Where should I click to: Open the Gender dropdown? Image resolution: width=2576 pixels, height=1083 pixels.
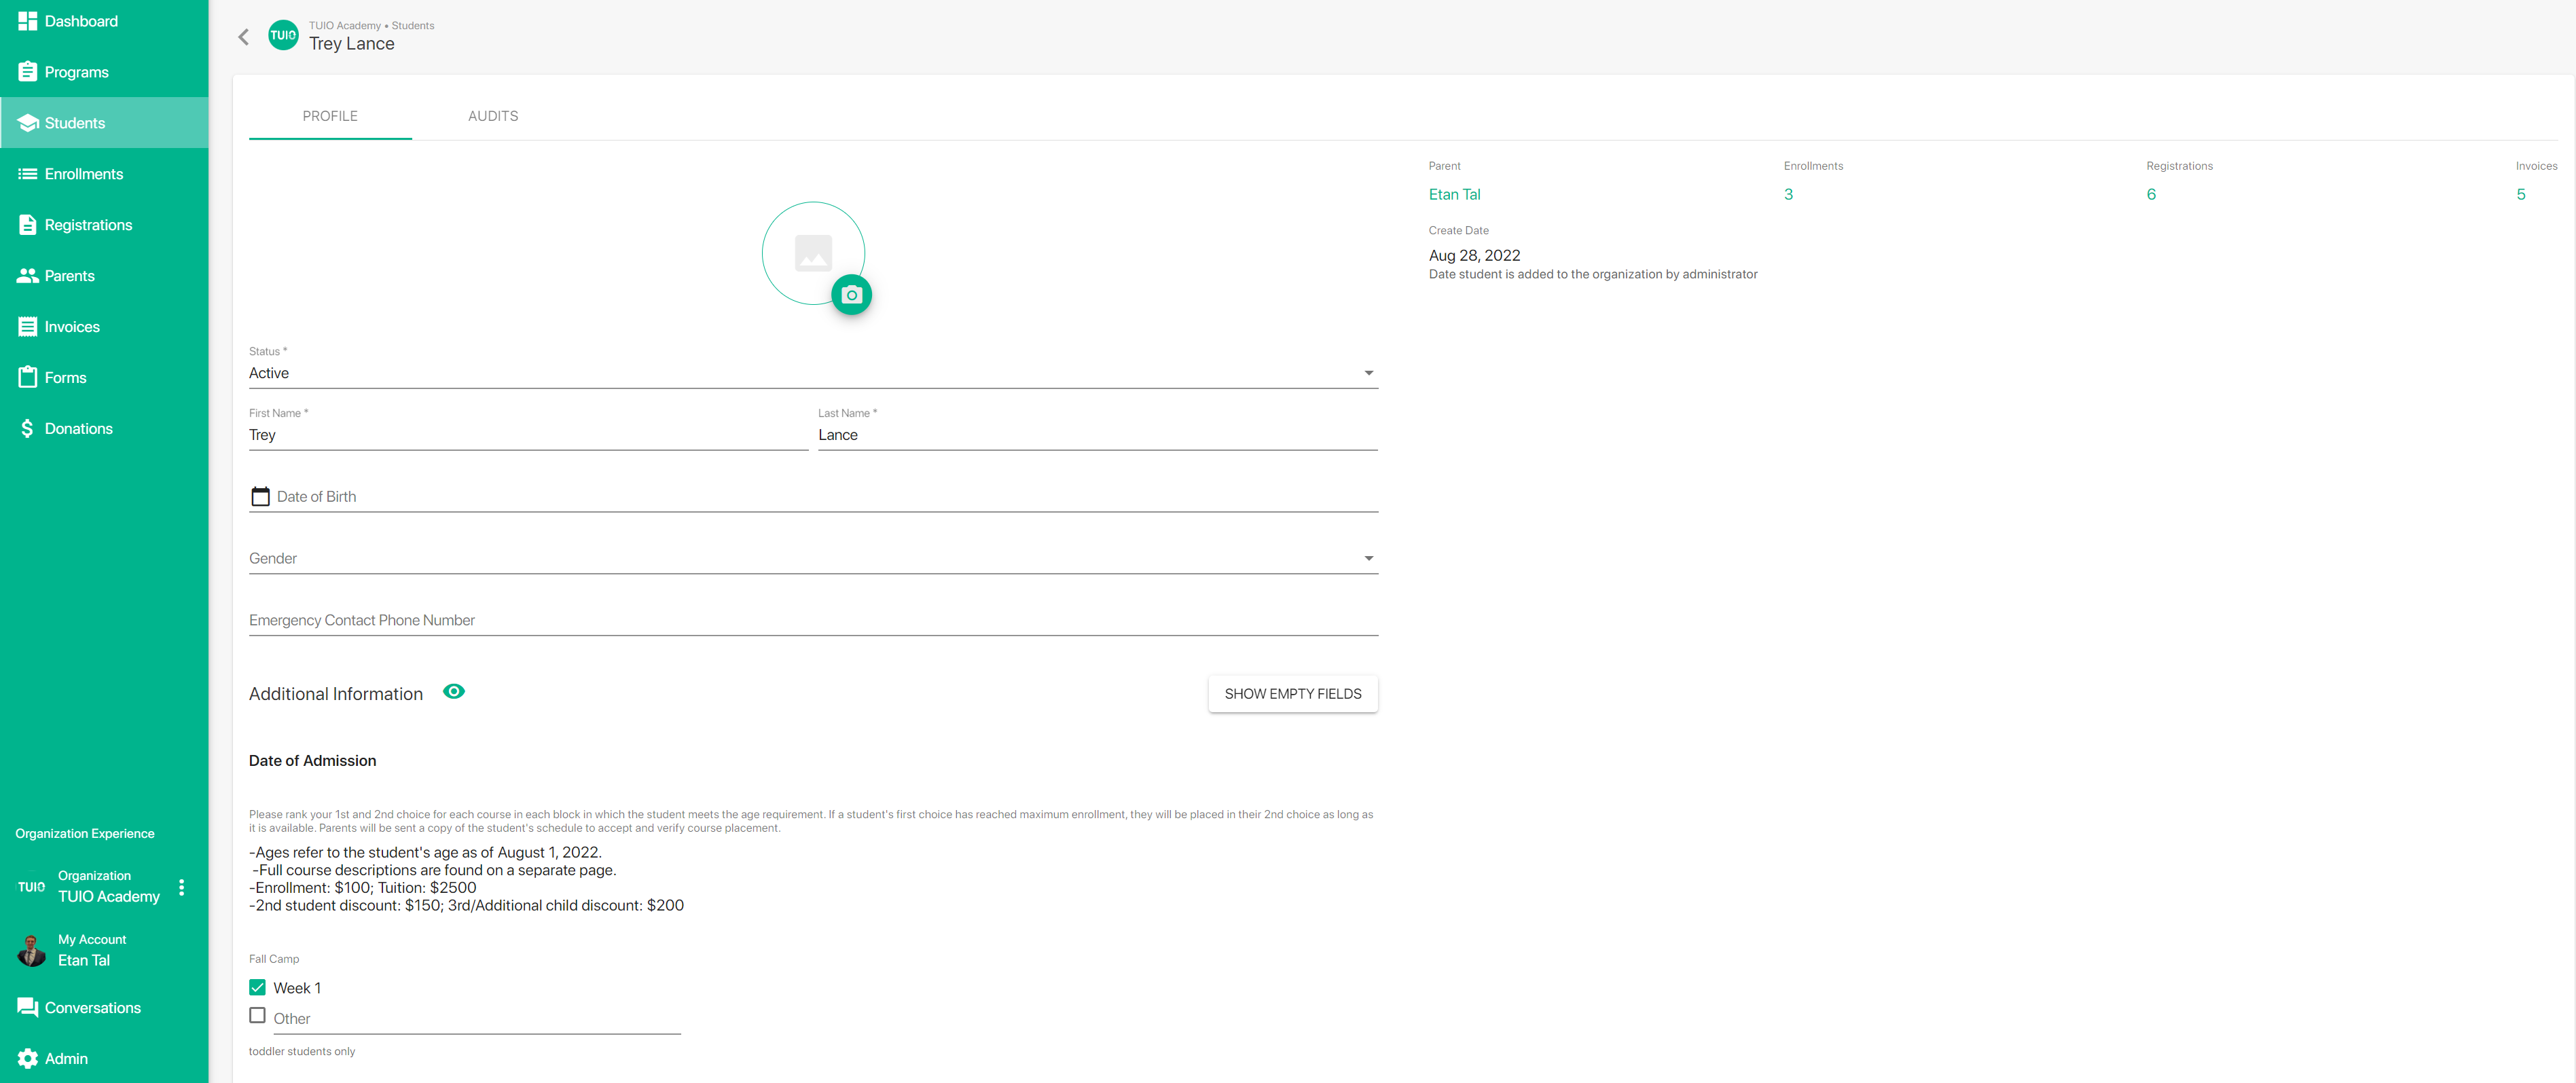(x=813, y=558)
